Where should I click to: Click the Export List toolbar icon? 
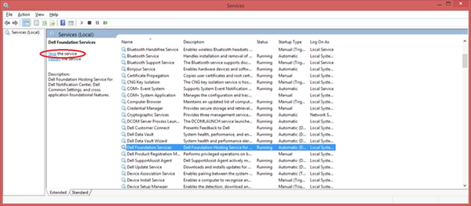click(x=52, y=23)
